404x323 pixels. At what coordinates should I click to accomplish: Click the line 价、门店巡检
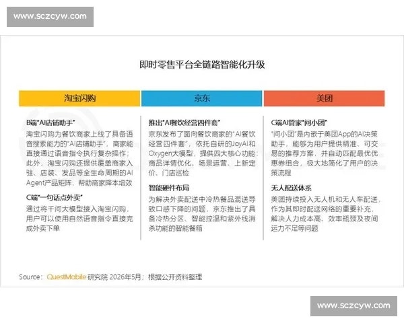click(169, 173)
